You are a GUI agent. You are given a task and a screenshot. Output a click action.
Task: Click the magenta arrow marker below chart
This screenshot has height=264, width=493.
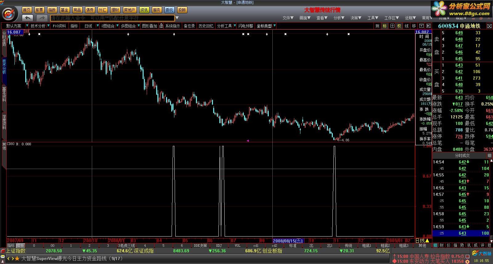coord(248,141)
